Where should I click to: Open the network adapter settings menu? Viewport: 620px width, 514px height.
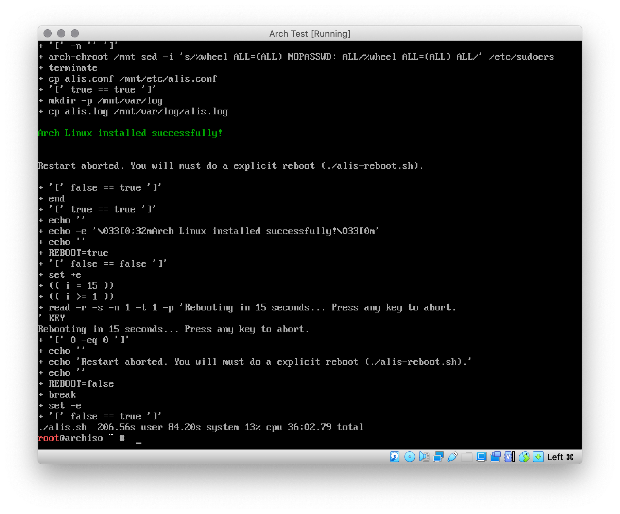(x=438, y=457)
